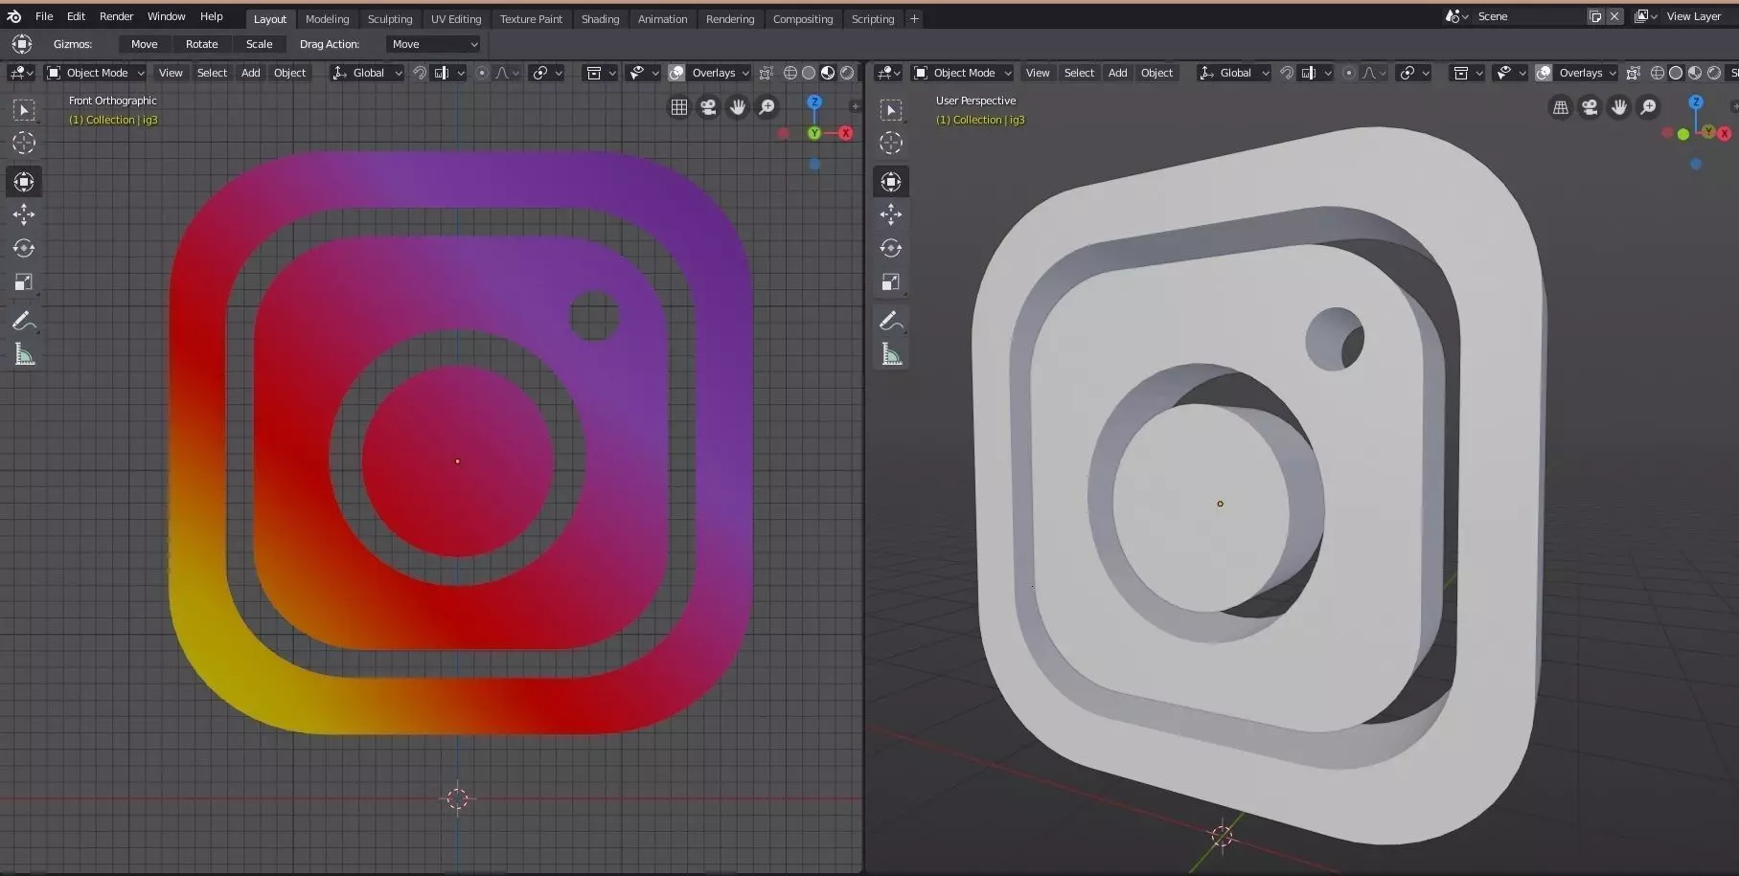
Task: Select the Annotate tool in right viewport
Action: tap(891, 321)
